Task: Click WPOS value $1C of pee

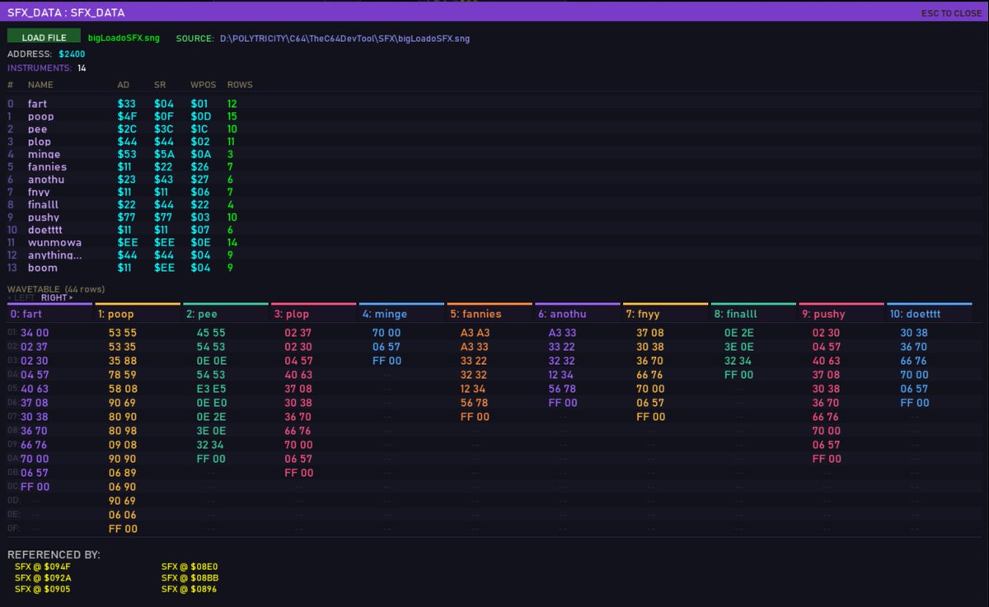Action: point(200,129)
